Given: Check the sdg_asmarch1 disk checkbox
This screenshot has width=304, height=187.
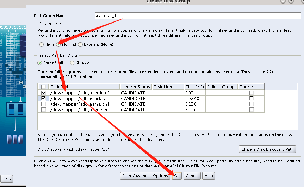Looking at the screenshot, I should 43,104.
